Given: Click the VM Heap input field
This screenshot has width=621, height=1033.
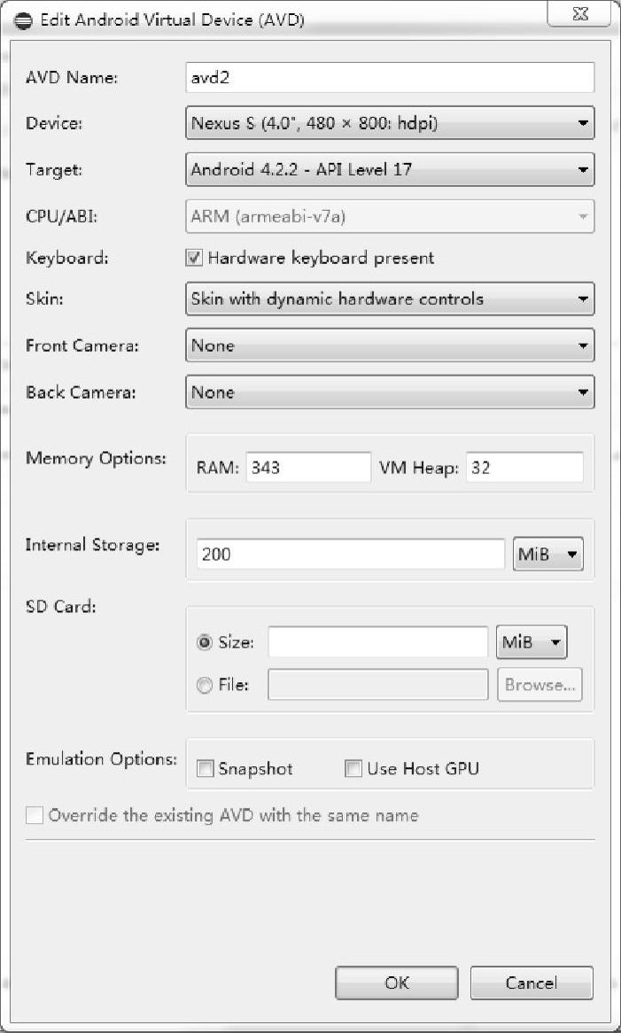Looking at the screenshot, I should pyautogui.click(x=524, y=468).
